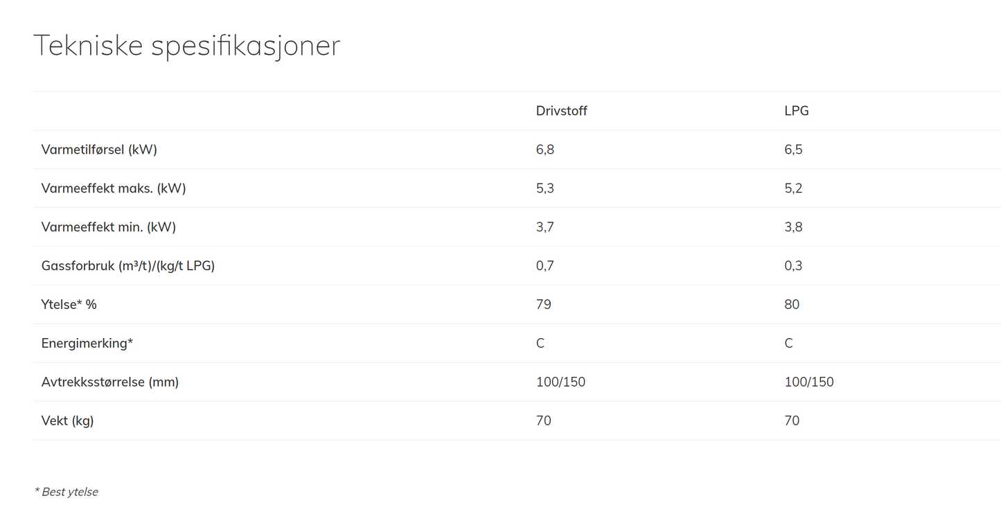Select the Ytelse* % row label
Image resolution: width=1001 pixels, height=514 pixels.
click(x=69, y=305)
